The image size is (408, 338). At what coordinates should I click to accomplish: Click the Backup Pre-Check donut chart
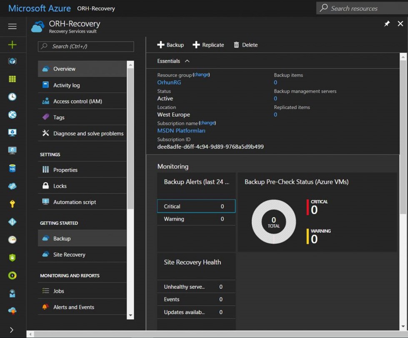tap(274, 221)
